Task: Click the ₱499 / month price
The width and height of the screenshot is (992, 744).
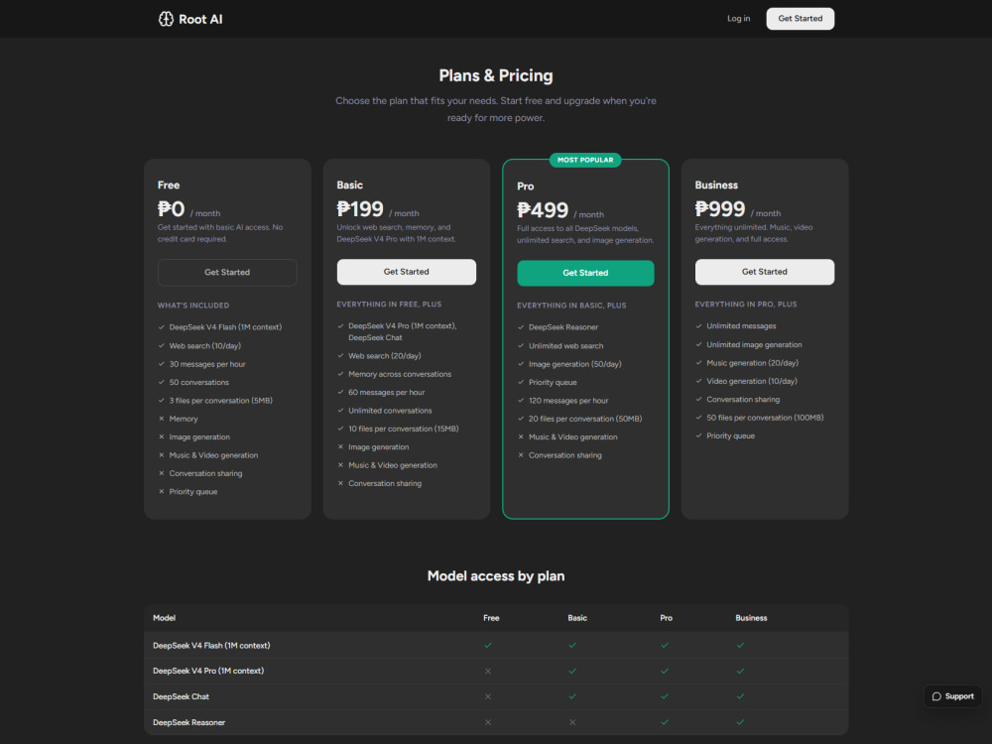Action: pyautogui.click(x=560, y=210)
